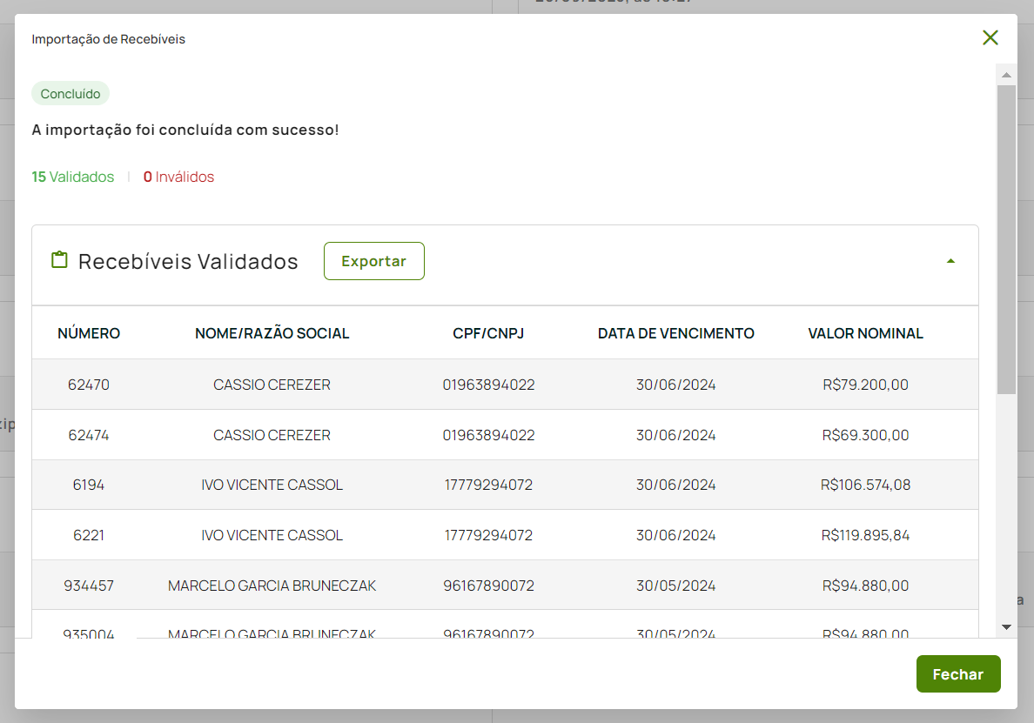The image size is (1034, 723).
Task: Export the validated receivables list
Action: point(373,261)
